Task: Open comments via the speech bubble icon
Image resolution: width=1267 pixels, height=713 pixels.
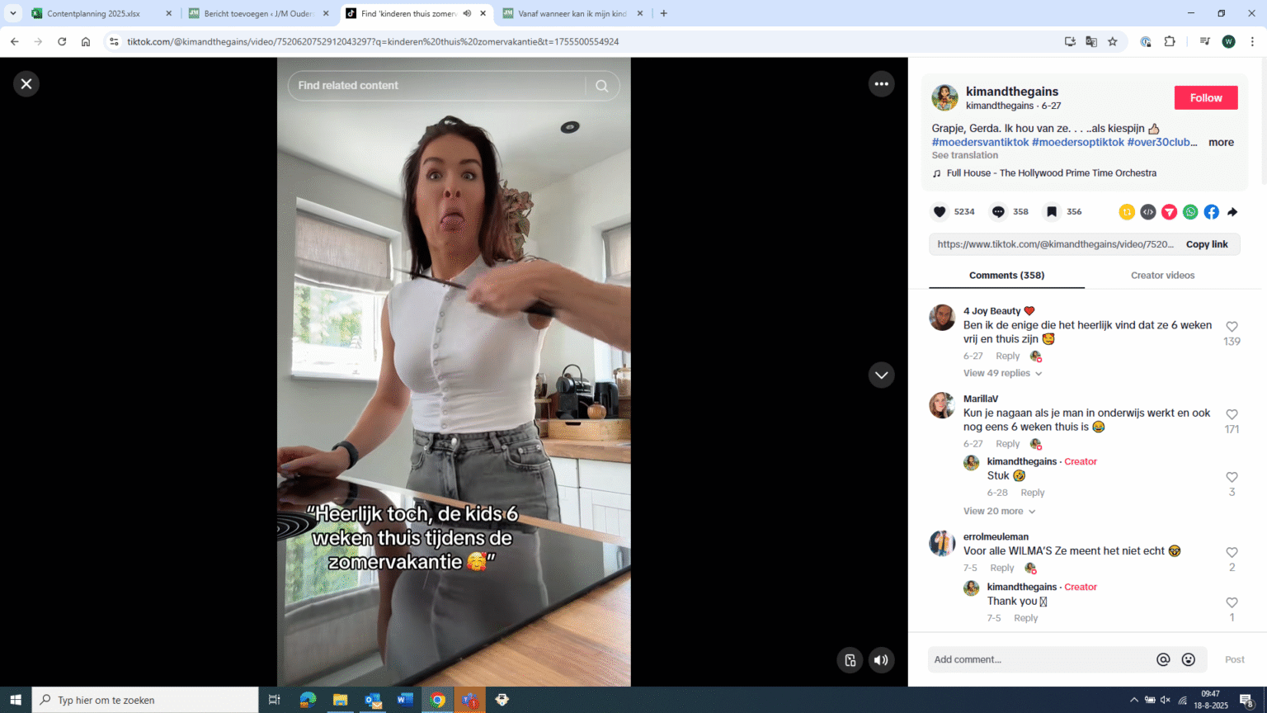Action: tap(998, 212)
